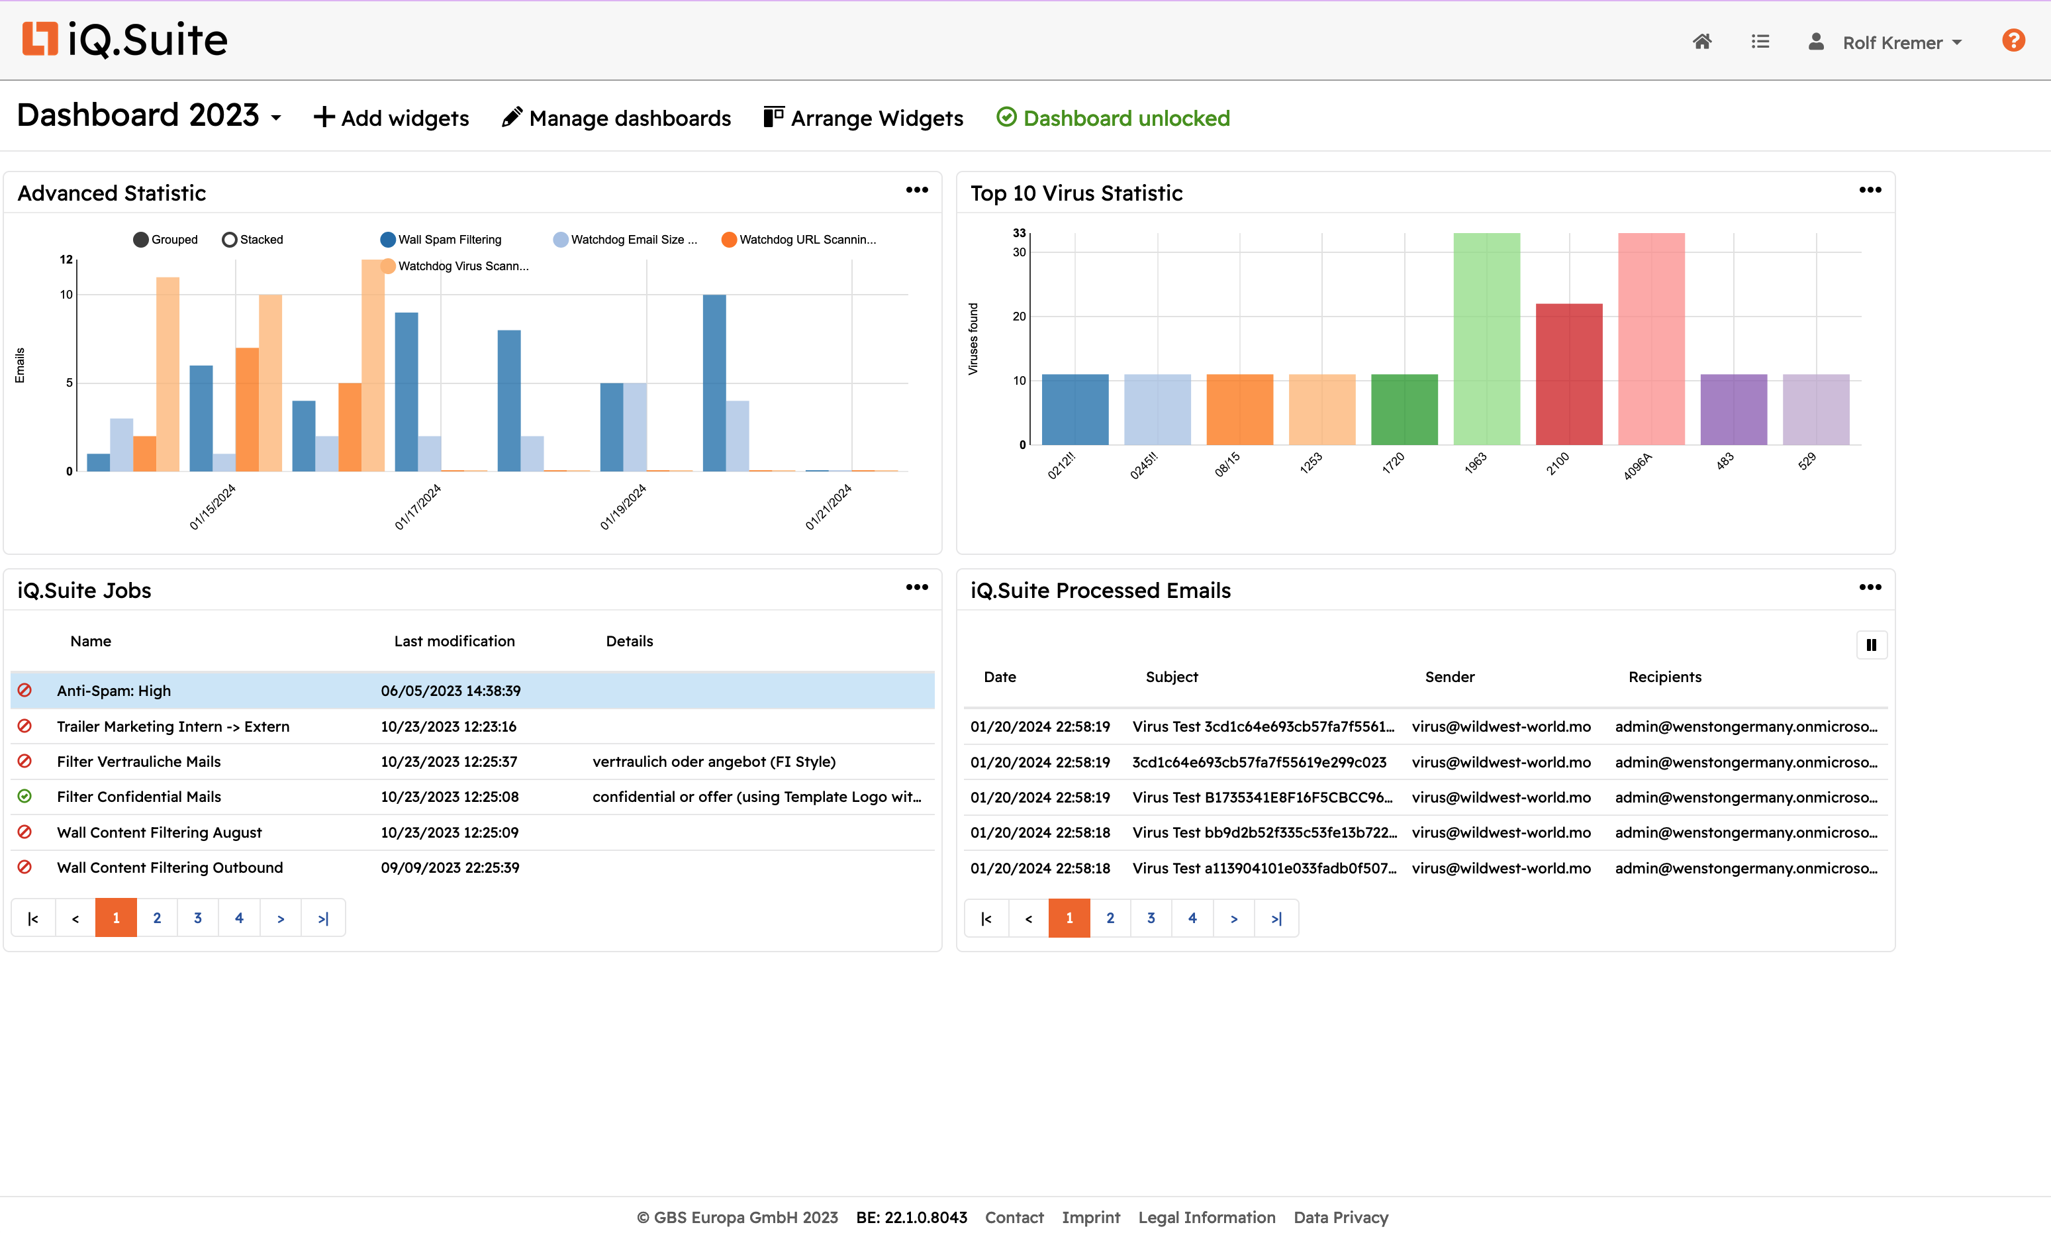Open Advanced Statistic widget options menu
Screen dimensions: 2051x1233
(x=916, y=190)
